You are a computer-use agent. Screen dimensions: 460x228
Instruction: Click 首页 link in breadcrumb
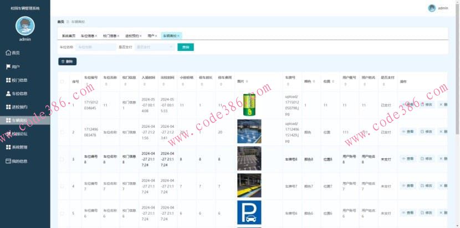coord(60,22)
